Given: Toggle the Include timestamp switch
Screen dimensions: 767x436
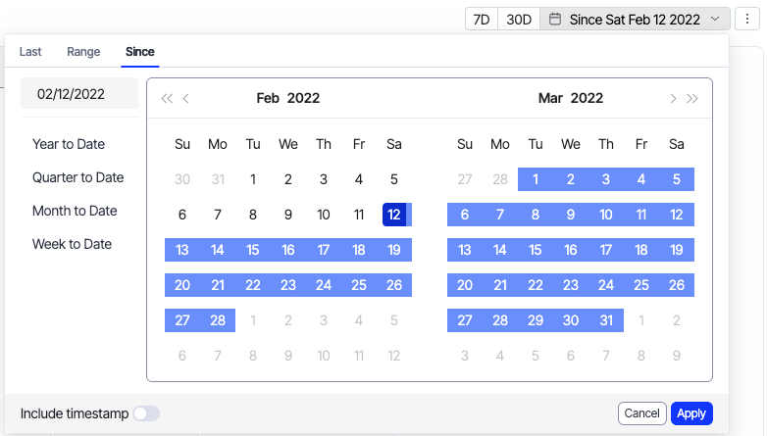Looking at the screenshot, I should pyautogui.click(x=146, y=413).
